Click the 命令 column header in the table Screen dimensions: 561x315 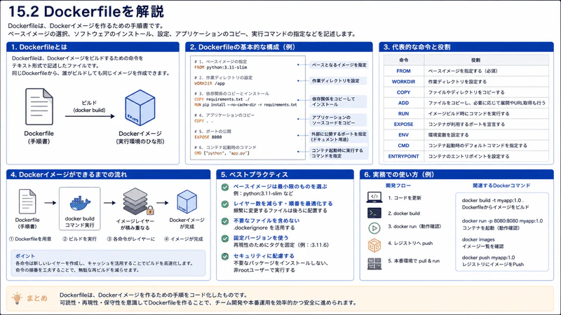point(404,60)
